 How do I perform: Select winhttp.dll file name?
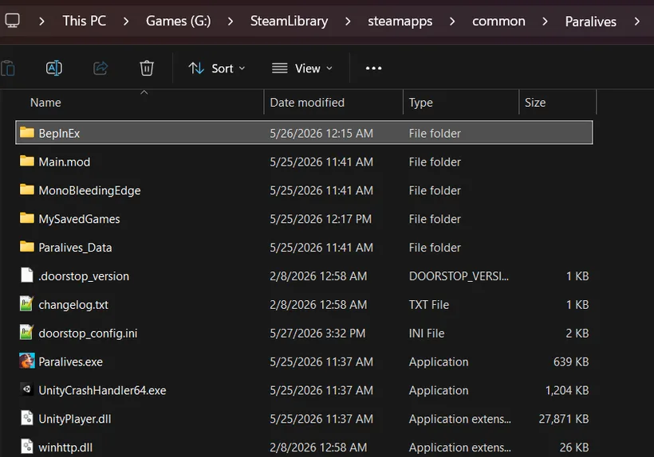[65, 447]
